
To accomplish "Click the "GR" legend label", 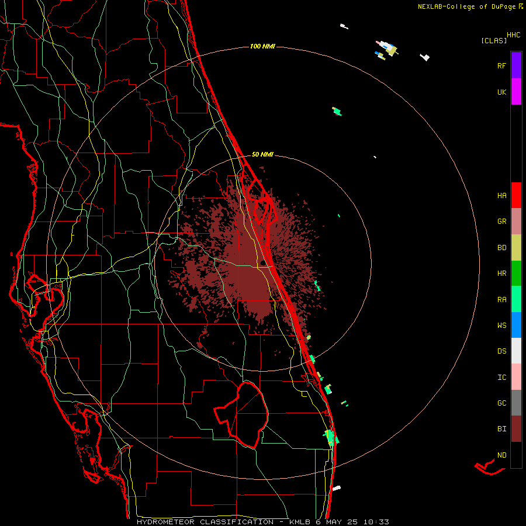I will (501, 222).
